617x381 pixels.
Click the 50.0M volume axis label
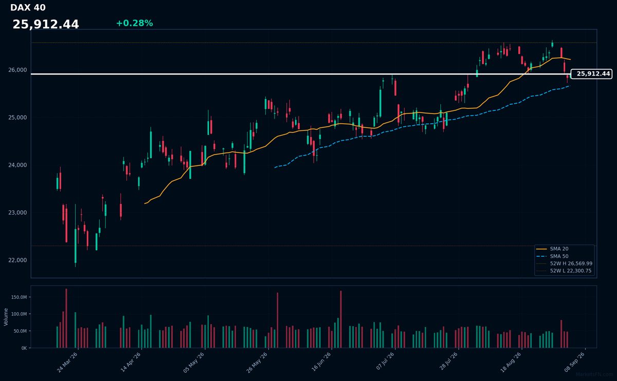point(20,331)
